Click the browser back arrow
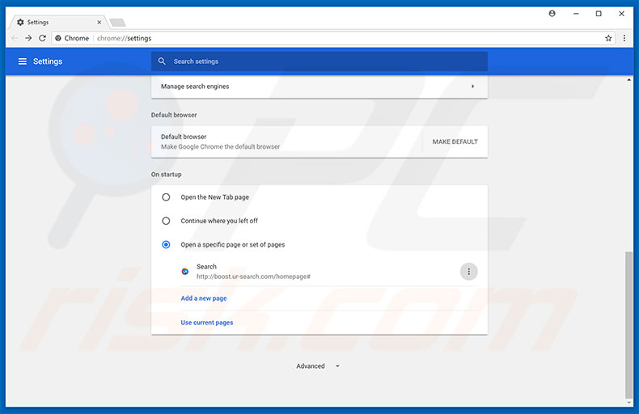The height and width of the screenshot is (414, 639). tap(14, 38)
